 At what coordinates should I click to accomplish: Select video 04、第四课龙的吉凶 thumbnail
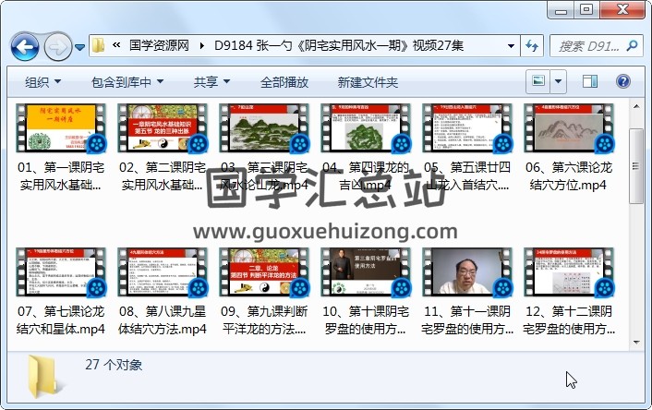tap(365, 128)
